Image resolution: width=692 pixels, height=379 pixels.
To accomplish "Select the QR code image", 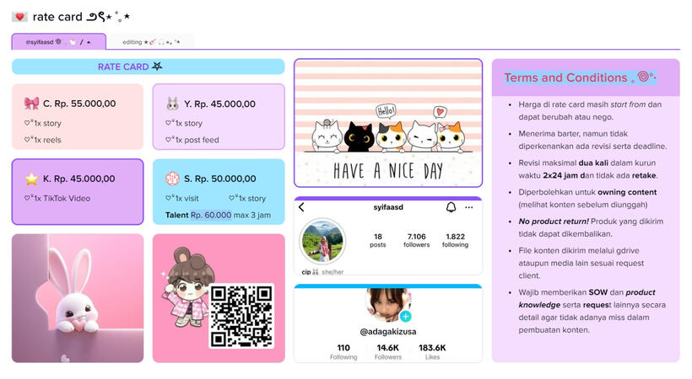I will 241,316.
